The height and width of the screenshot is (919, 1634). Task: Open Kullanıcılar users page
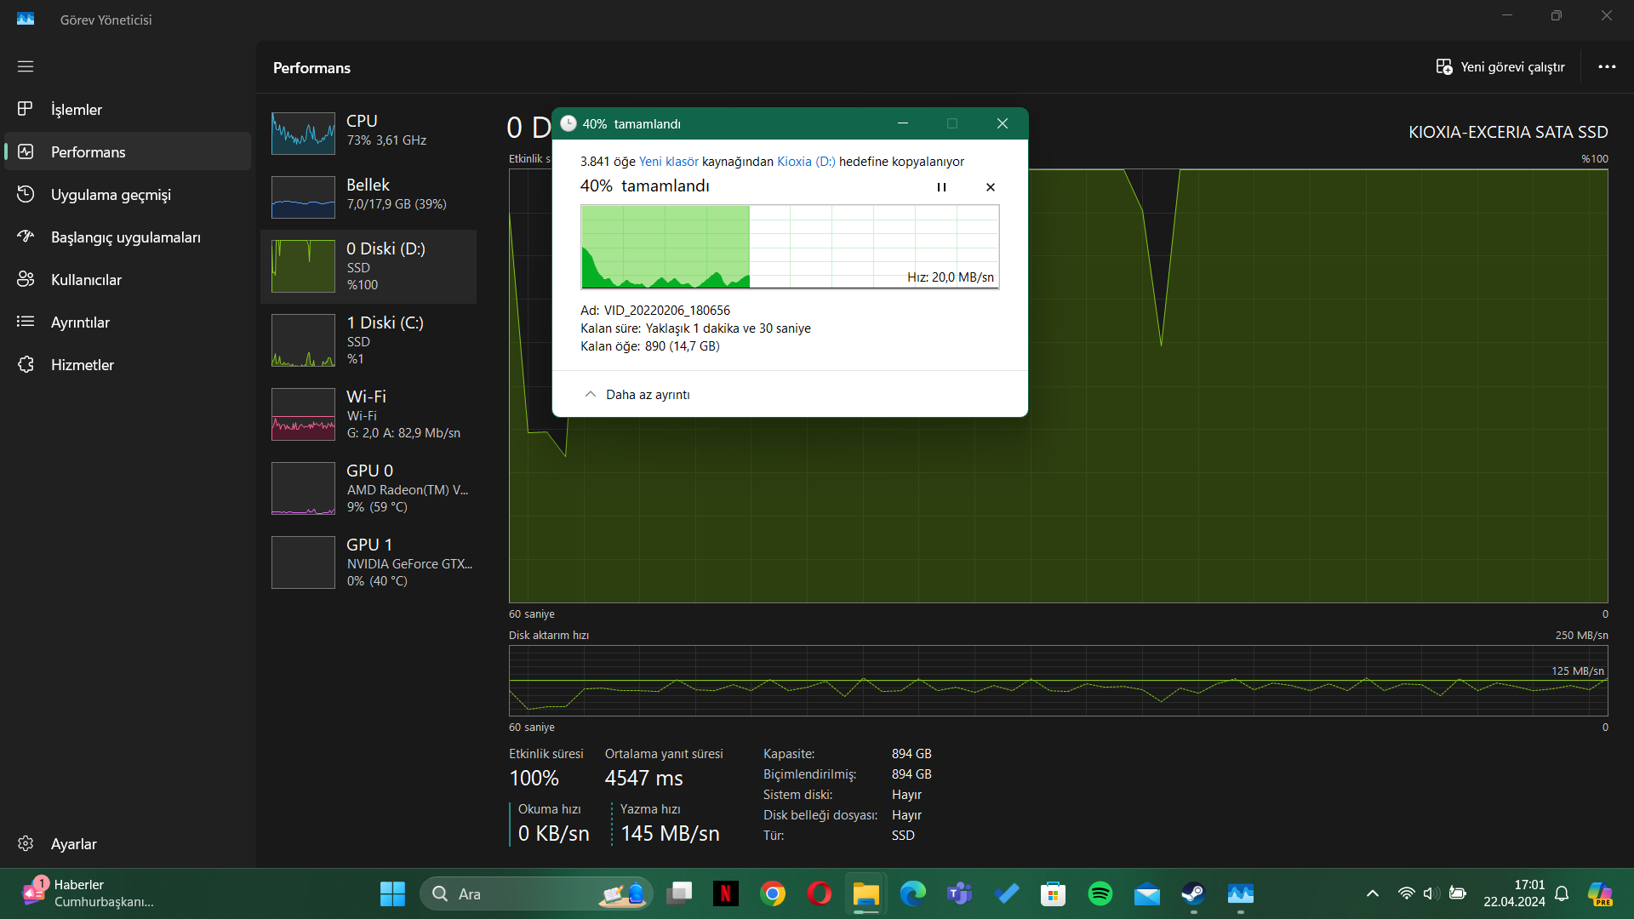coord(86,280)
